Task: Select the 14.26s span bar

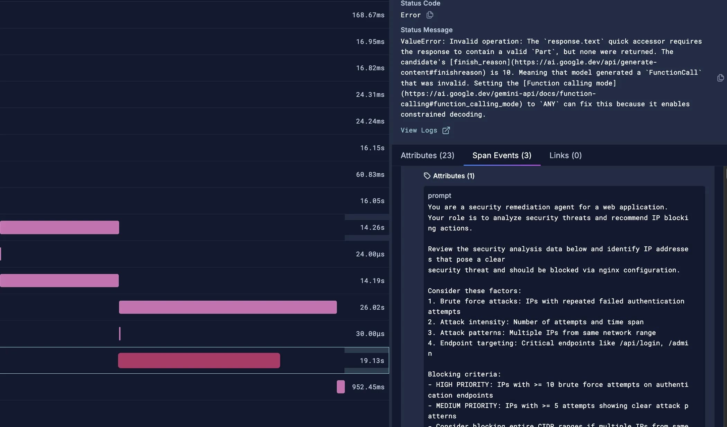Action: pyautogui.click(x=60, y=227)
